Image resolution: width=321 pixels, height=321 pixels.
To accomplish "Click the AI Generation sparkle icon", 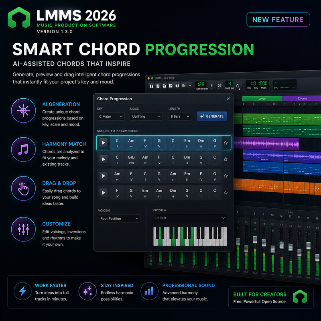I will [x=24, y=111].
